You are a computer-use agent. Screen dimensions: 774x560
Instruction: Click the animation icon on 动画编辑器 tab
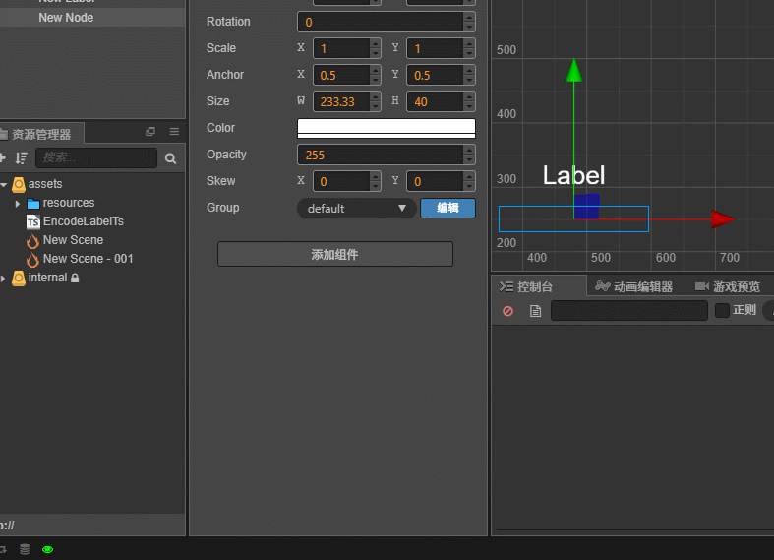[602, 286]
